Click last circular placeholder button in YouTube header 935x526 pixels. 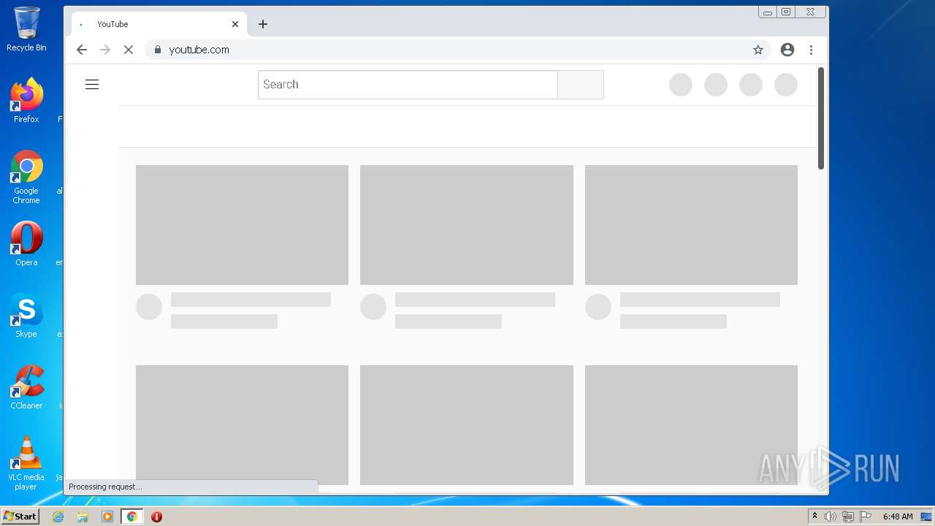786,85
